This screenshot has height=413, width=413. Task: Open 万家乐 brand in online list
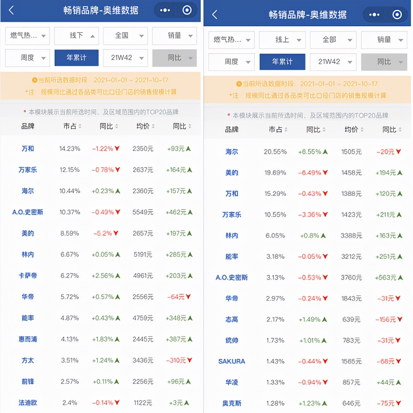click(232, 215)
